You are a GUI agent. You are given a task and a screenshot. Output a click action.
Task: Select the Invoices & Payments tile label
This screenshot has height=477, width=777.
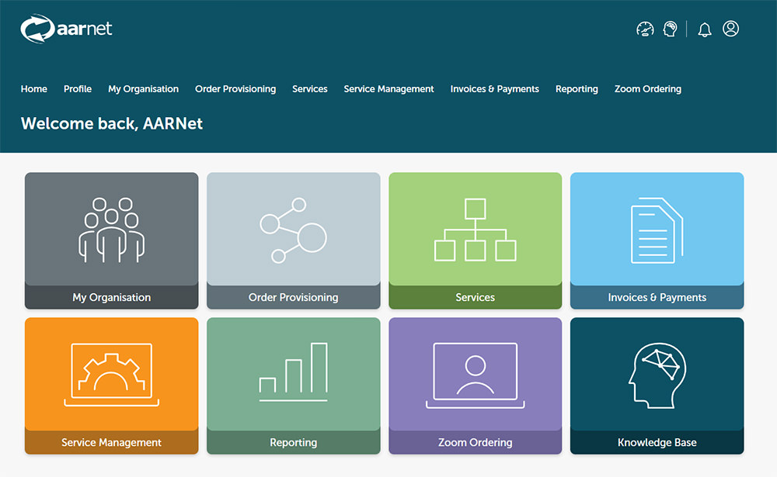657,297
